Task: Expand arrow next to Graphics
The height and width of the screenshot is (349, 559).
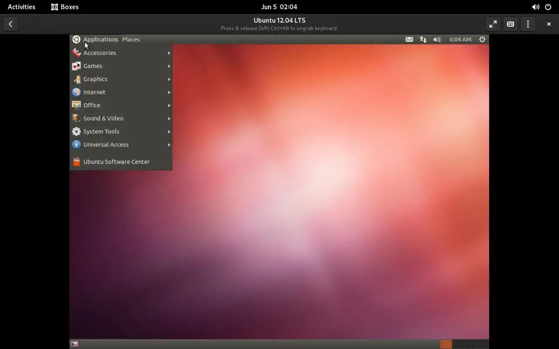Action: [169, 79]
